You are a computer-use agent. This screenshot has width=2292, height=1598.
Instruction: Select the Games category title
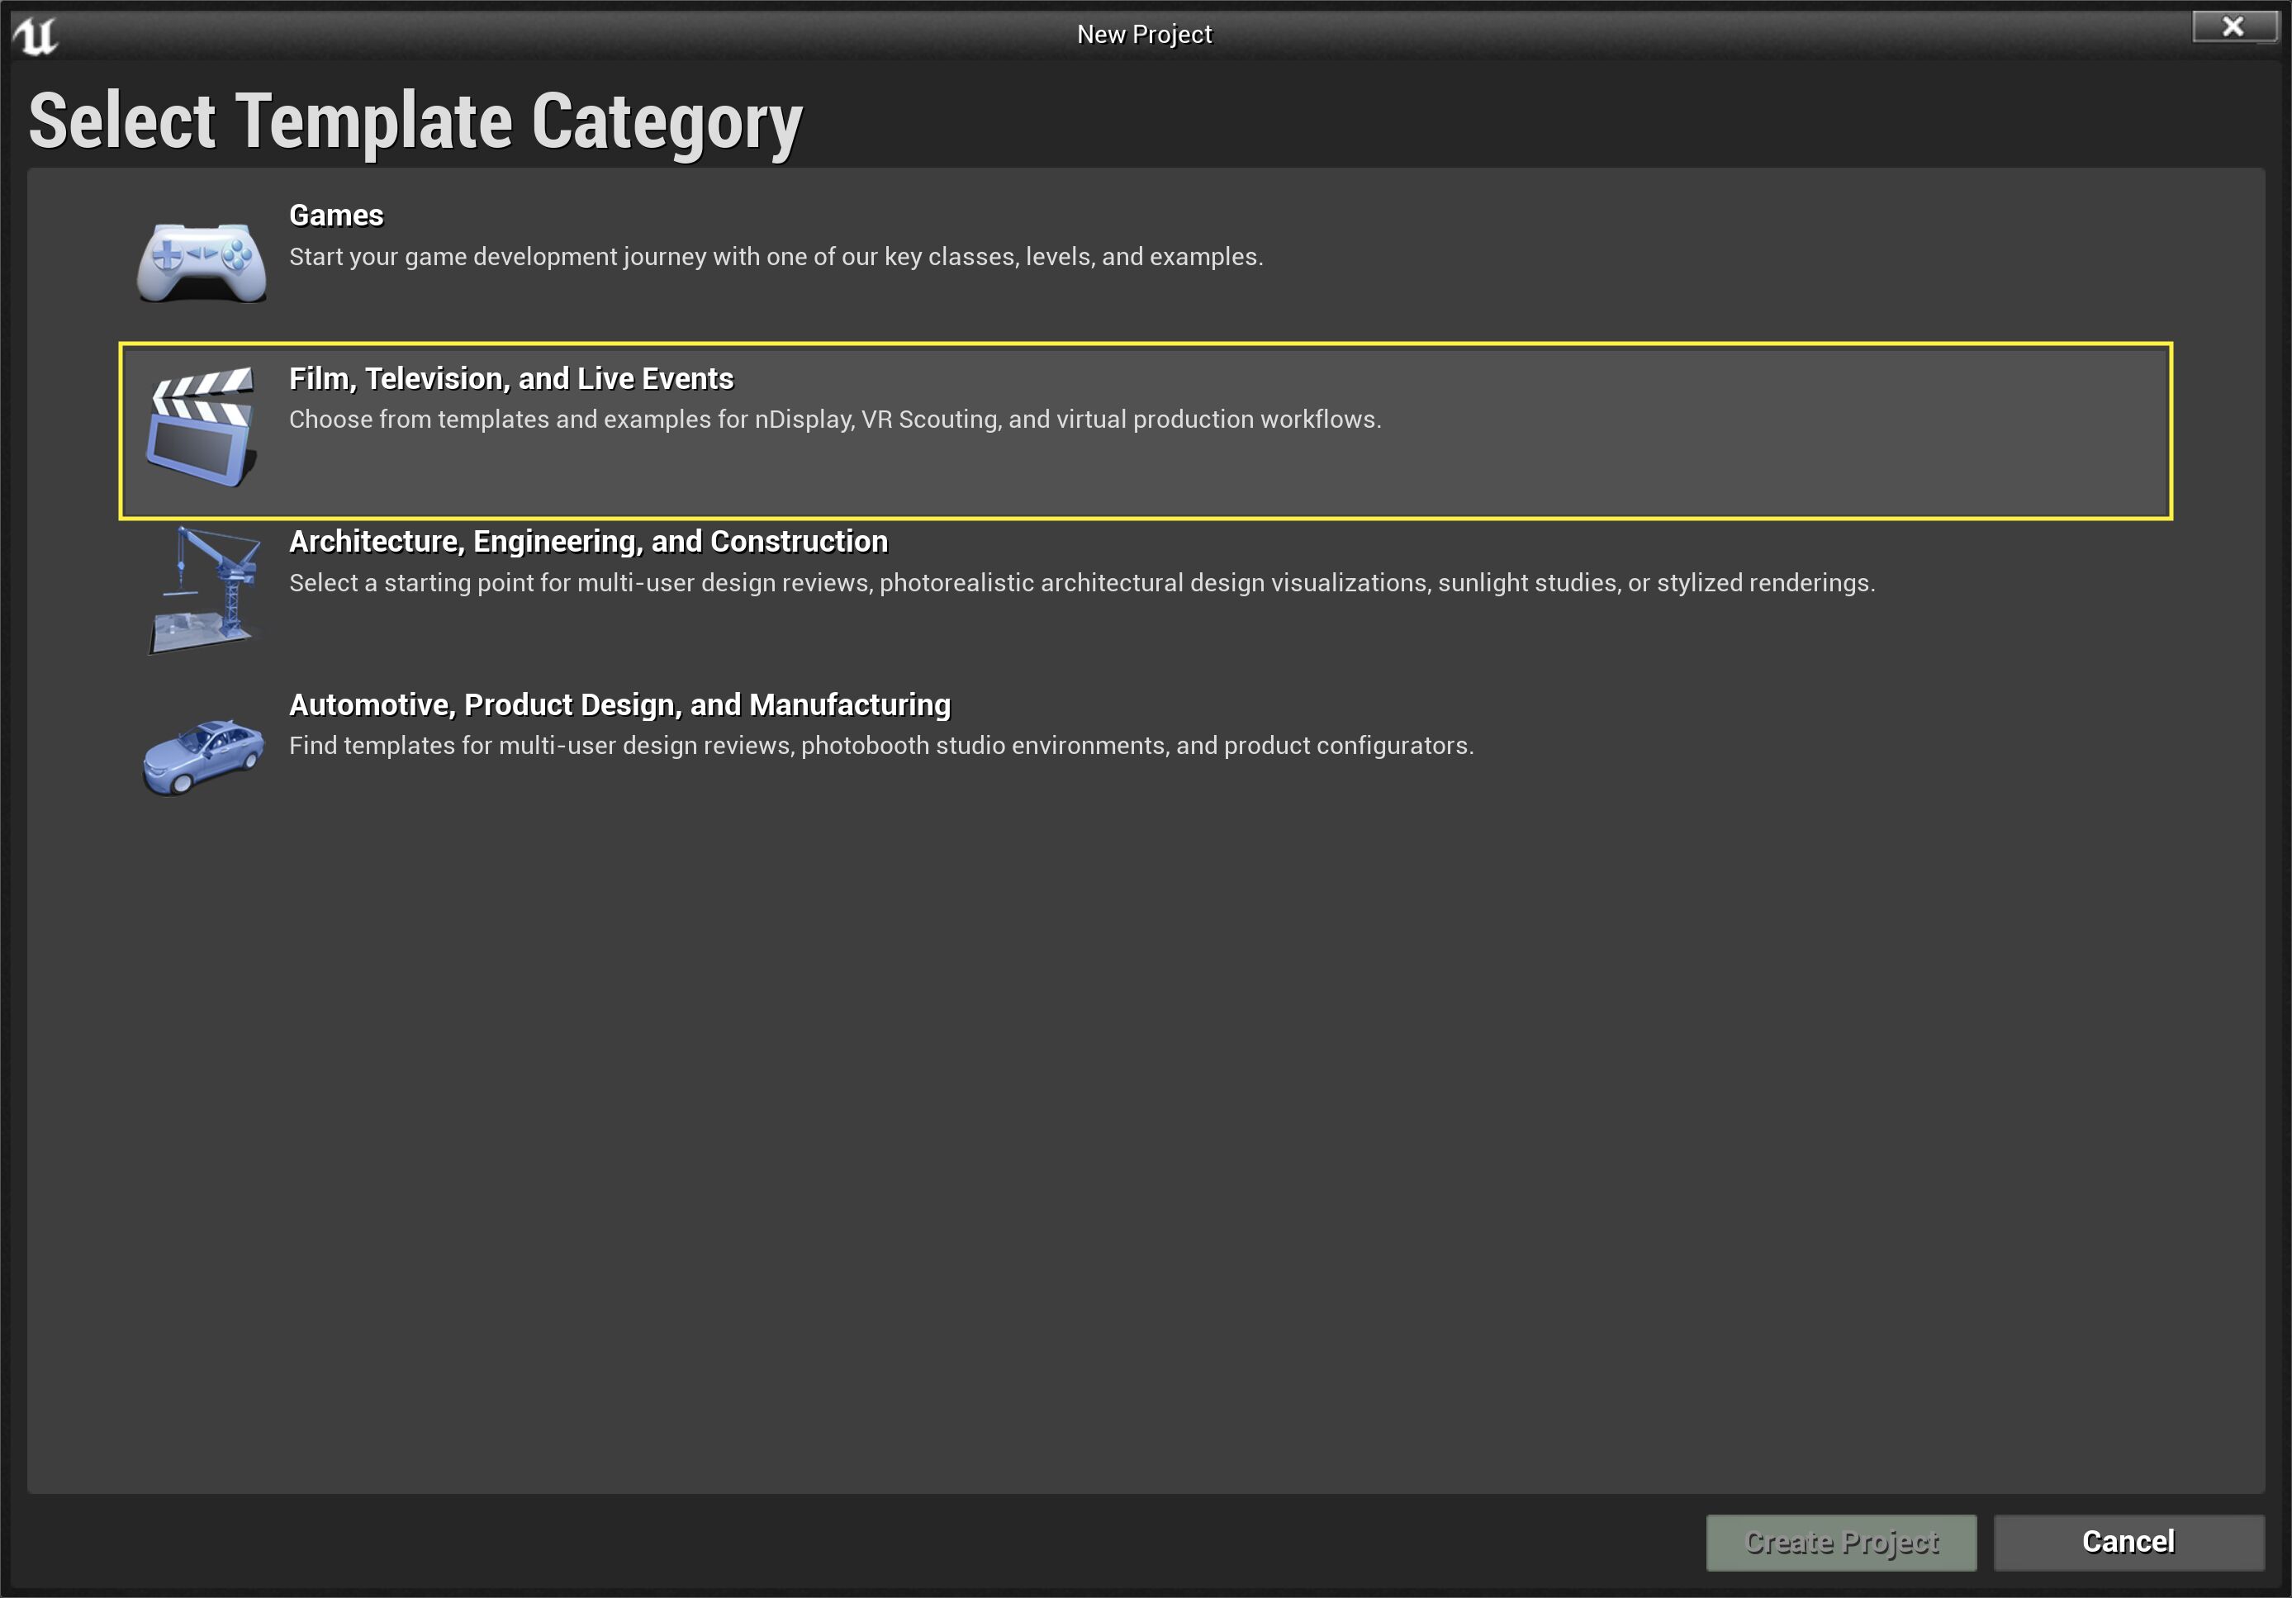coord(335,216)
